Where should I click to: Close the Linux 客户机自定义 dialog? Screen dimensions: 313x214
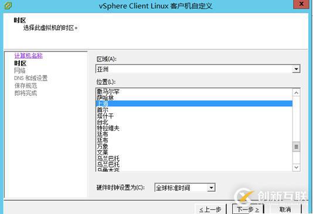pyautogui.click(x=301, y=4)
